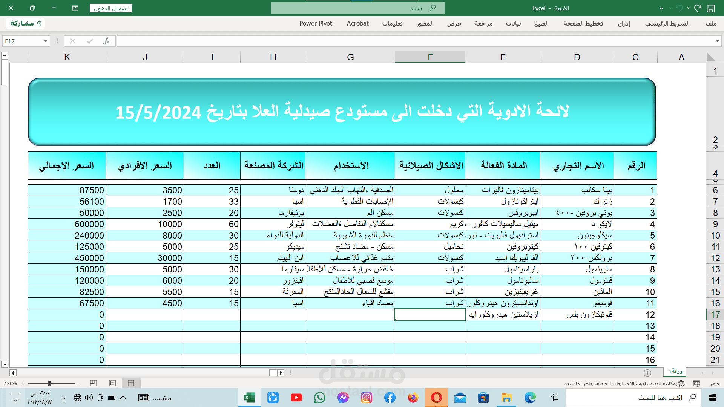Click the formula bar Enter checkmark icon

[x=89, y=41]
